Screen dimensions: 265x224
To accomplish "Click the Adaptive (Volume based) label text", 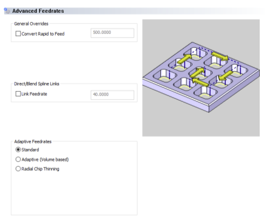I will pyautogui.click(x=45, y=160).
